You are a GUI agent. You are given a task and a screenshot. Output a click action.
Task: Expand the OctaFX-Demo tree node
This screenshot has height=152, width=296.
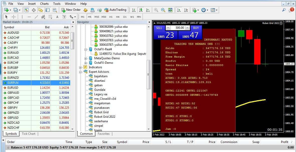click(85, 63)
